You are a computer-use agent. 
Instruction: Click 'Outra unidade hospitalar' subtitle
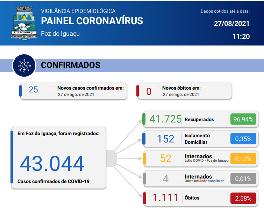(x=204, y=181)
